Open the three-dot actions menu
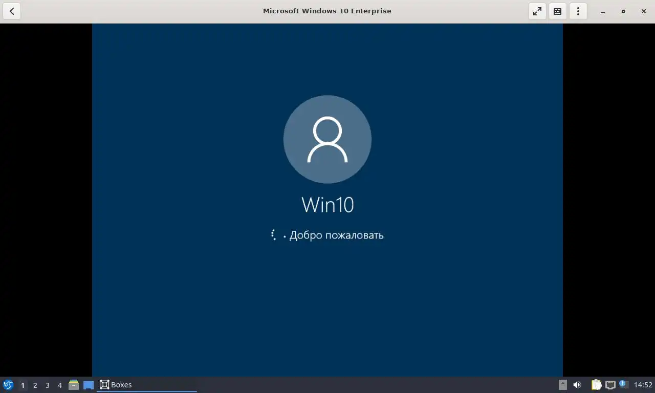This screenshot has height=393, width=655. 578,11
